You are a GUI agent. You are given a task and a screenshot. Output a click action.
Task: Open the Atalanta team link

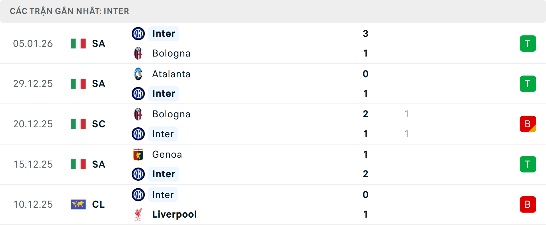coord(171,74)
